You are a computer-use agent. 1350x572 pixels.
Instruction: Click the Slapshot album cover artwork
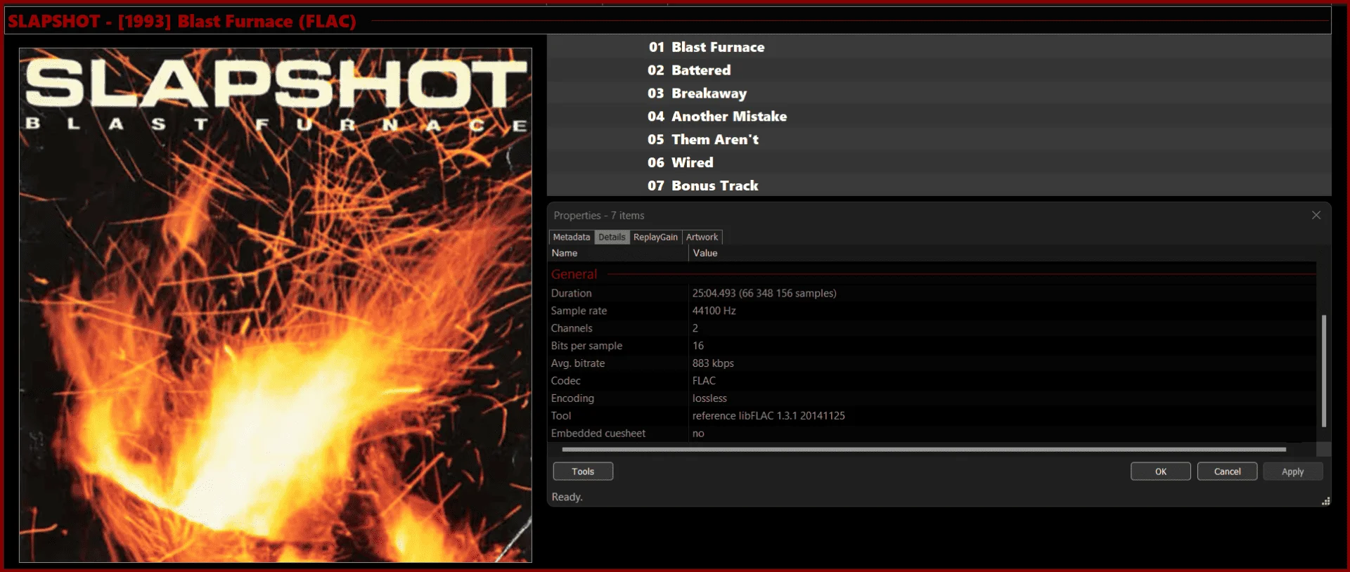click(276, 305)
